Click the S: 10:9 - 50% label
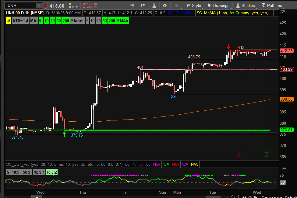The height and width of the screenshot is (198, 297). (x=19, y=172)
